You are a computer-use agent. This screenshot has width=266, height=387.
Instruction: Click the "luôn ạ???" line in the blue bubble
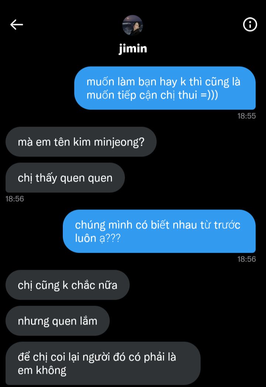click(98, 238)
